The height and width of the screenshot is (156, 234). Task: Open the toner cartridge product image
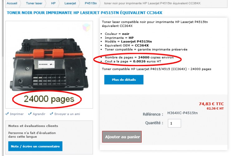pos(49,65)
